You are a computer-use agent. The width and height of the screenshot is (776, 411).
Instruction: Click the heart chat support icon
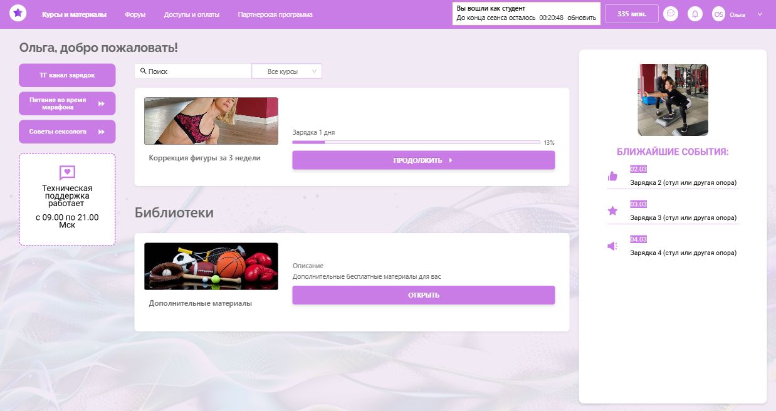tap(67, 172)
